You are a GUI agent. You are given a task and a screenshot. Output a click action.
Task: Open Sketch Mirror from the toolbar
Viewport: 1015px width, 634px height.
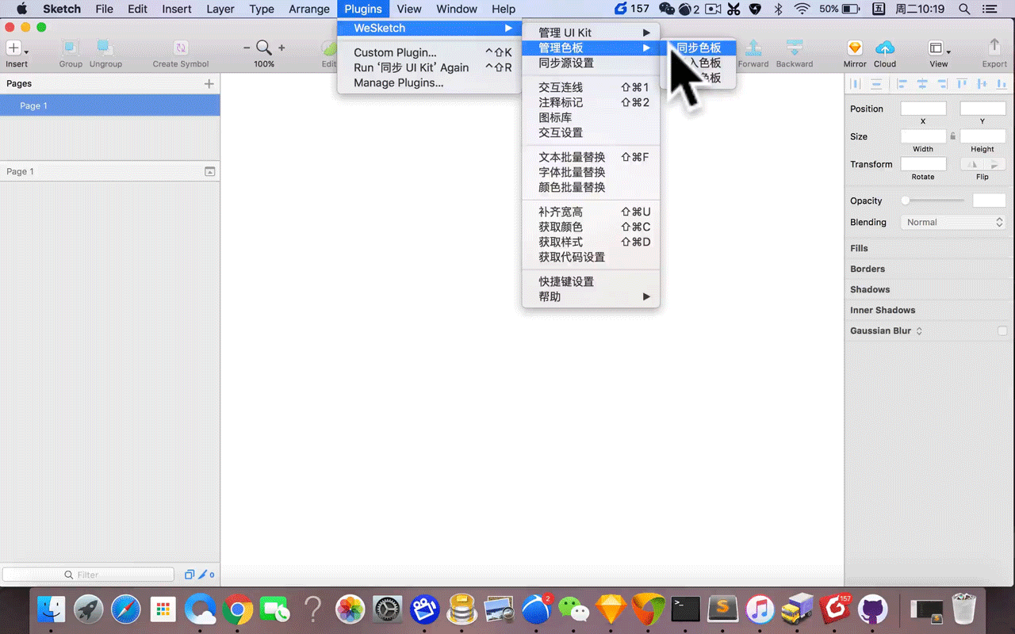855,48
